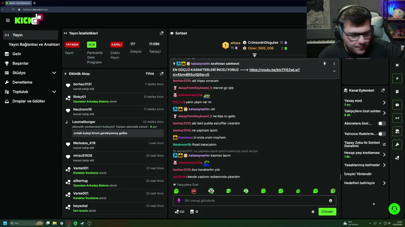Open OBS Studio from the taskbar
The width and height of the screenshot is (405, 227).
[89, 223]
